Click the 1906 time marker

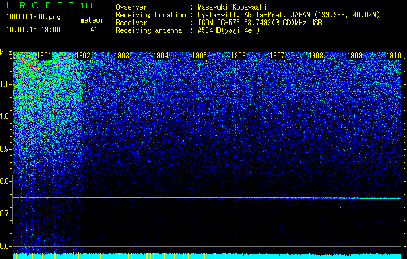238,56
